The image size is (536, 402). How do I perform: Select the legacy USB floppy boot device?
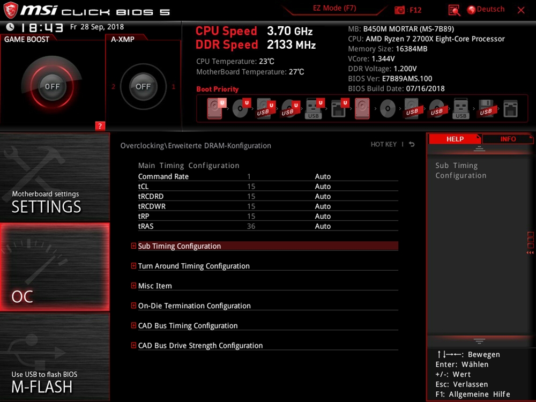pos(486,109)
